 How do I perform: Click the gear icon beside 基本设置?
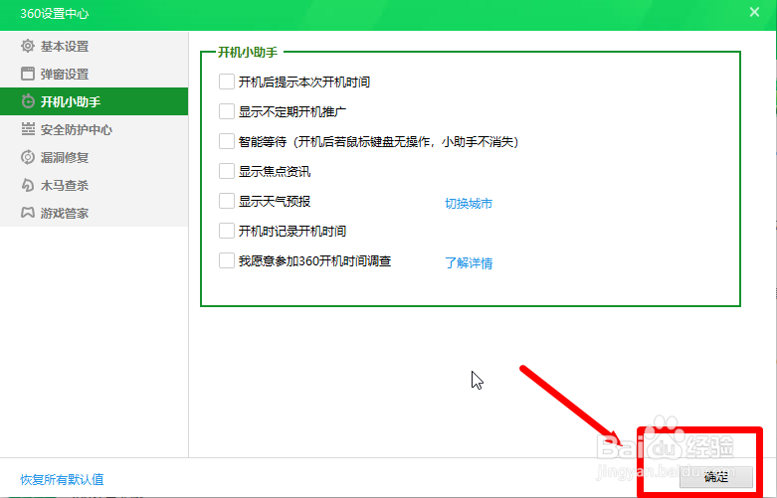28,46
